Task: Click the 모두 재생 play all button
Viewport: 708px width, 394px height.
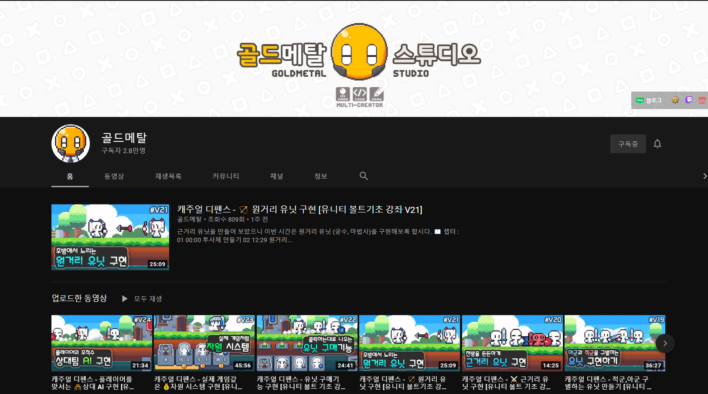Action: click(142, 299)
